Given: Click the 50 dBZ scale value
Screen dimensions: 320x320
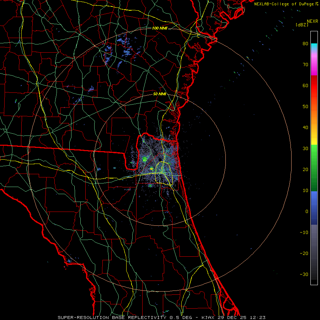Looking at the screenshot, I should (x=305, y=107).
